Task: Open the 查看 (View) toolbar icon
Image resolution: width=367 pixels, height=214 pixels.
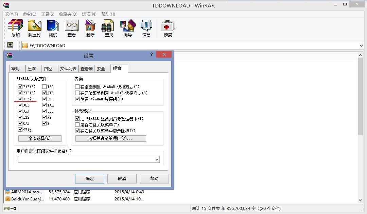Action: 72,25
